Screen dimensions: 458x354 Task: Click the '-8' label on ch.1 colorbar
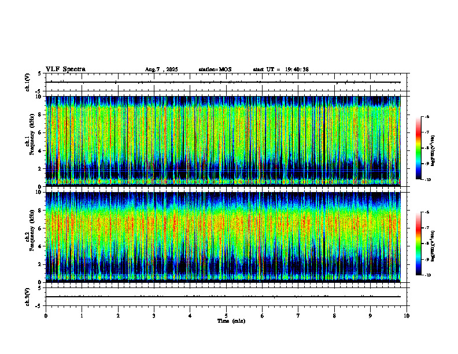[427, 148]
